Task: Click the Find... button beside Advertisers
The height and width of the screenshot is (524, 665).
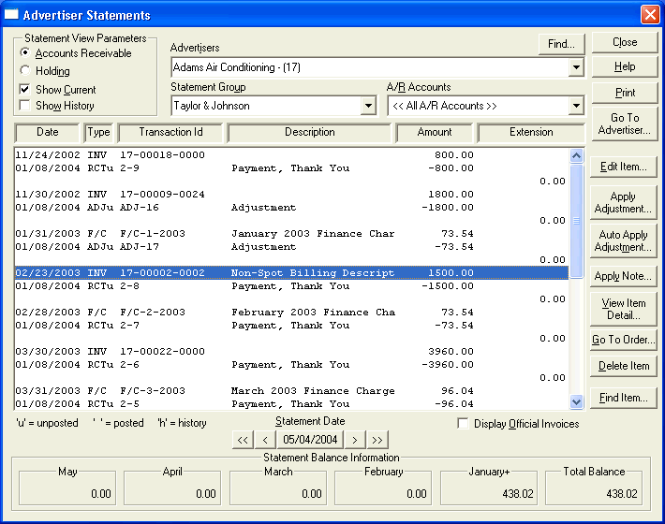Action: point(561,44)
